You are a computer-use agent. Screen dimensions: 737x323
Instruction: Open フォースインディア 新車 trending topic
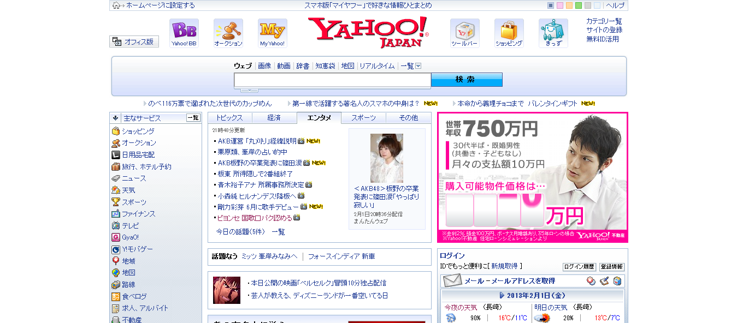[x=341, y=256]
